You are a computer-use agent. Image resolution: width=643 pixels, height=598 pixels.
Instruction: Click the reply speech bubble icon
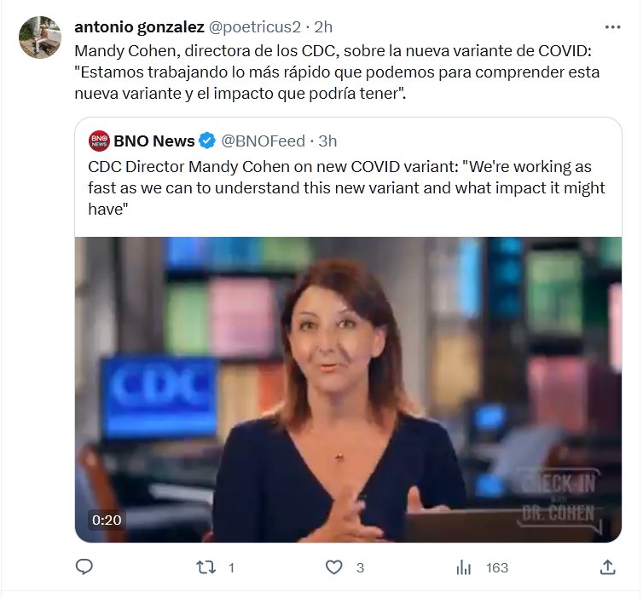84,567
